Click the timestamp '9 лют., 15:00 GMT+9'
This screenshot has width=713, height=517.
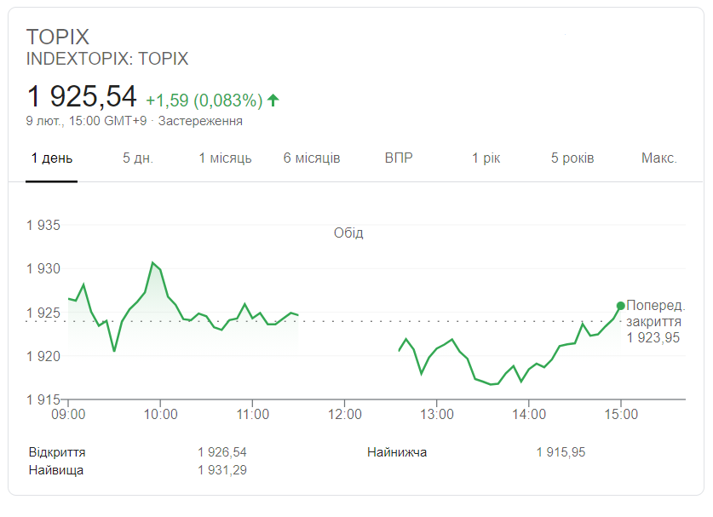click(86, 121)
